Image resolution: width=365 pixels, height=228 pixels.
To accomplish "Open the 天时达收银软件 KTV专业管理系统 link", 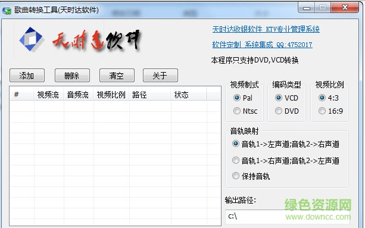I will (266, 29).
